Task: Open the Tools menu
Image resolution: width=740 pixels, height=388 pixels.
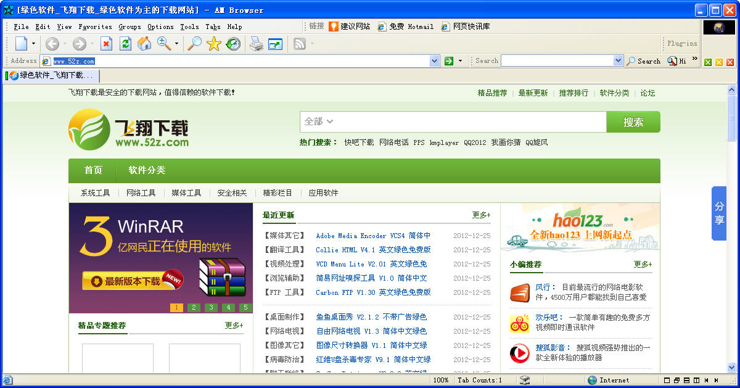Action: point(189,27)
